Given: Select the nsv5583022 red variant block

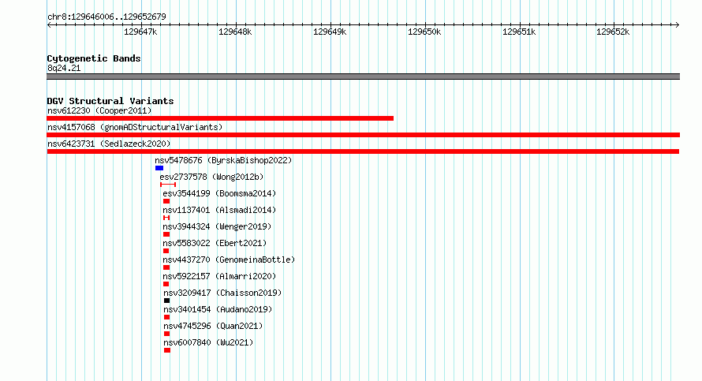Looking at the screenshot, I should pos(166,251).
